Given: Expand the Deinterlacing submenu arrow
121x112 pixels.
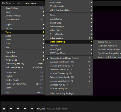Looking at the screenshot, I should [91, 19].
